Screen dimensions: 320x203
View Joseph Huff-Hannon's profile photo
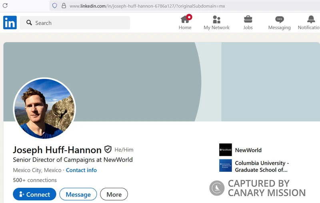[44, 109]
